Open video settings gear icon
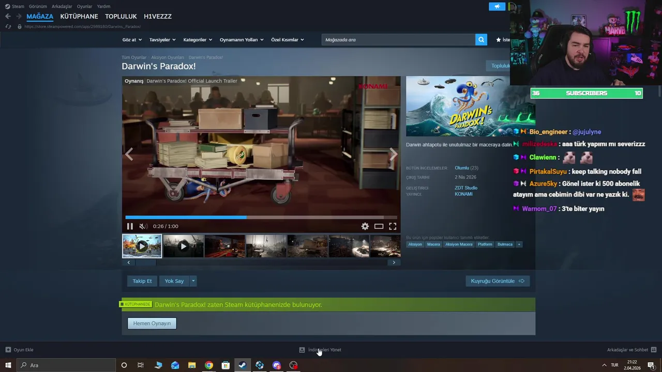 [x=365, y=226]
